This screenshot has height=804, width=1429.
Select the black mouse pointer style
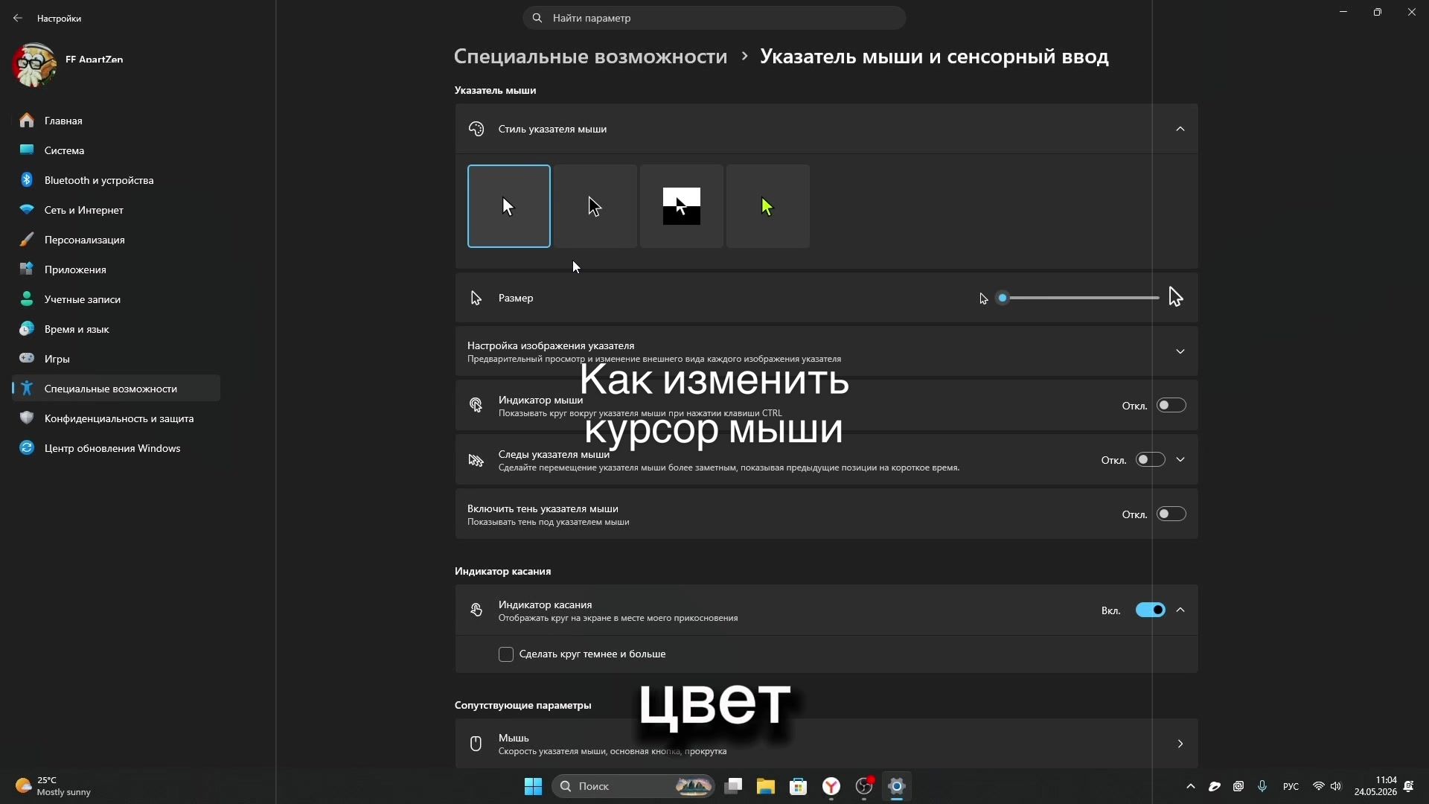pos(595,206)
